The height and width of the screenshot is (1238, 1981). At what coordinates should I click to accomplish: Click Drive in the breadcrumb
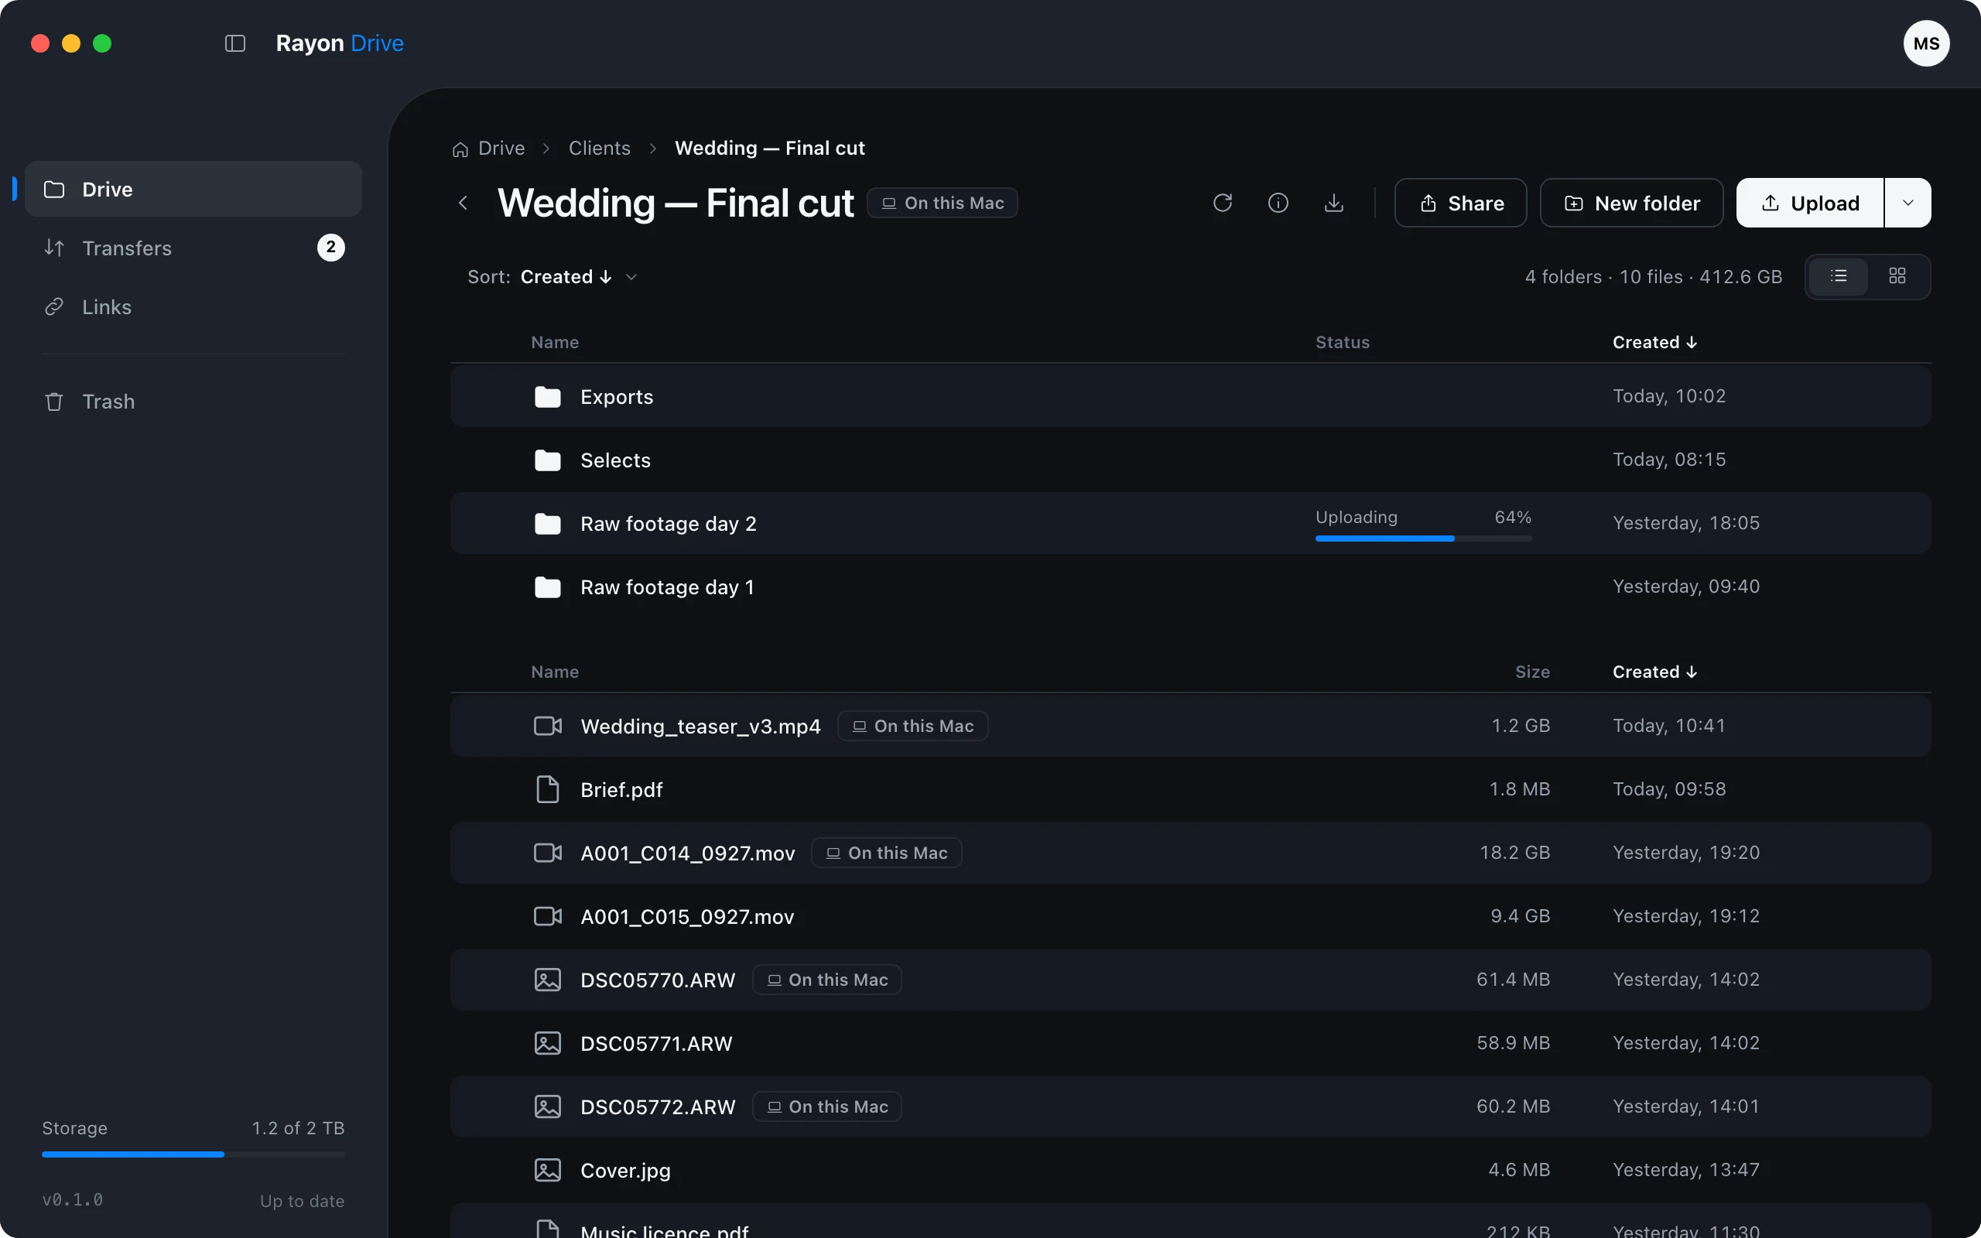click(501, 149)
